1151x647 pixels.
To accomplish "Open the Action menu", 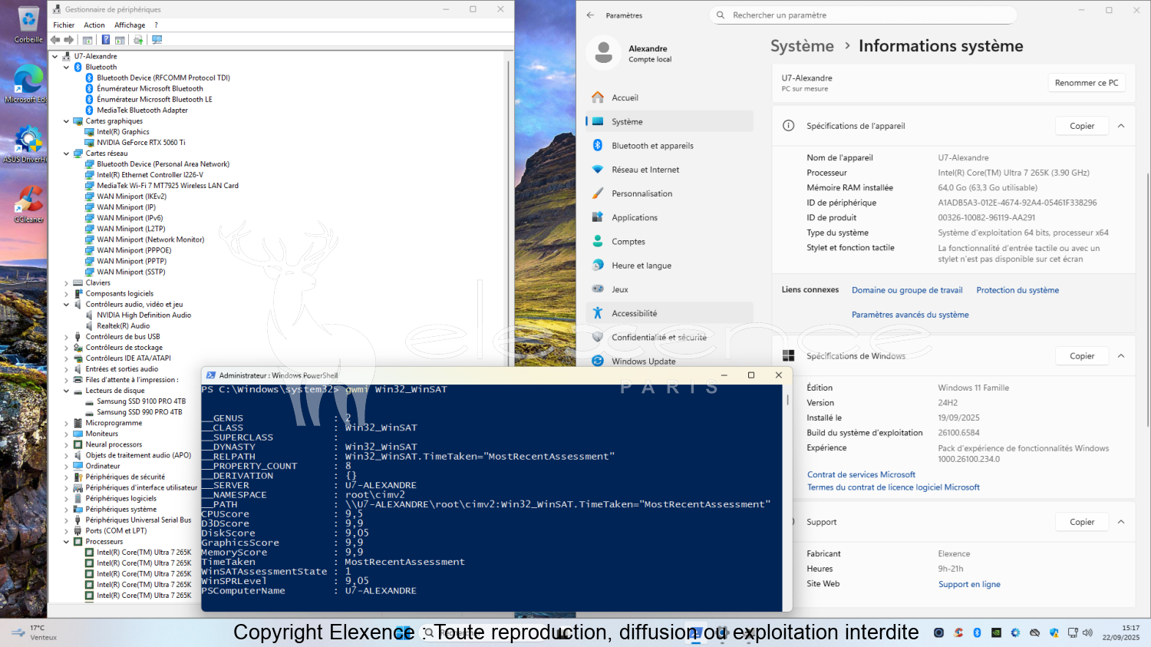I will coord(94,25).
